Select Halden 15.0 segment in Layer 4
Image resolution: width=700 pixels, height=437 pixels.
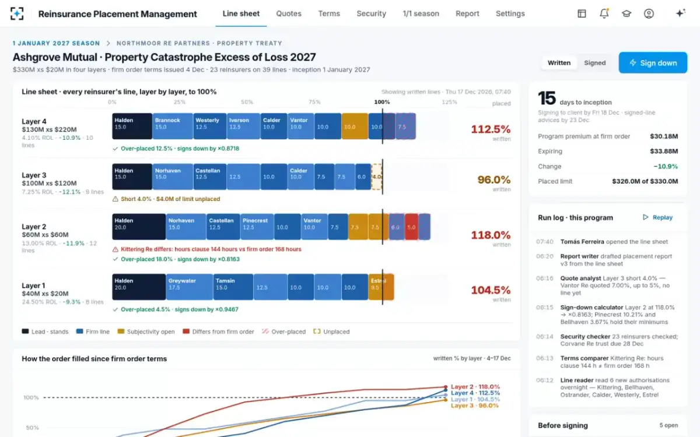[132, 126]
